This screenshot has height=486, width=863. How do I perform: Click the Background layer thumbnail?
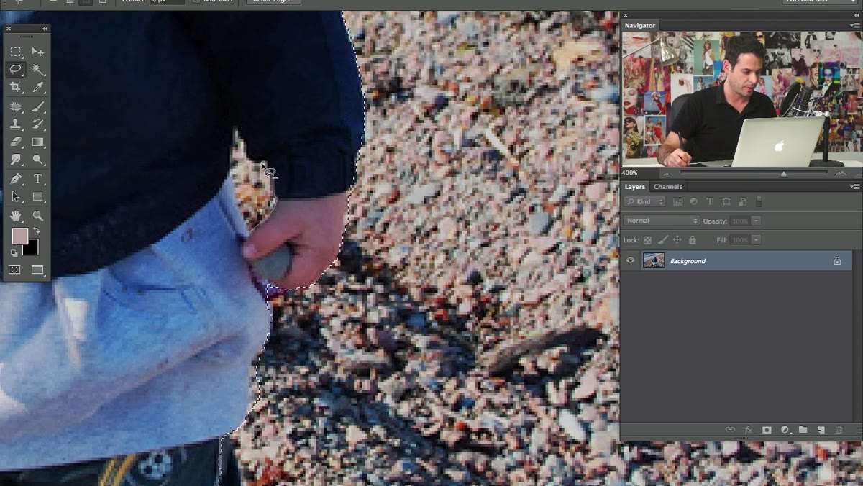654,260
